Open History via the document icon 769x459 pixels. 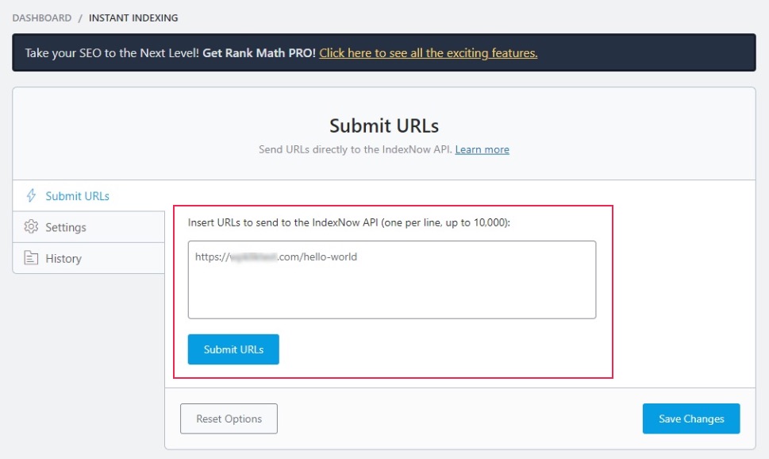click(32, 258)
